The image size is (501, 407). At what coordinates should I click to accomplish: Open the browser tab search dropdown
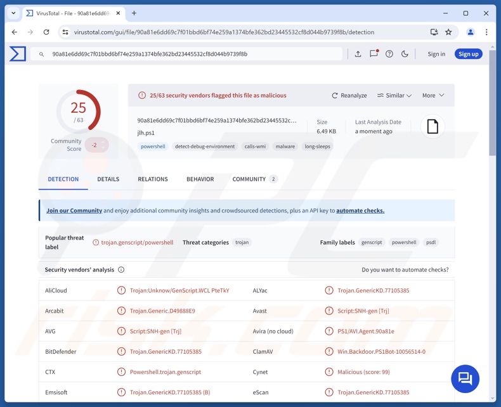(13, 13)
